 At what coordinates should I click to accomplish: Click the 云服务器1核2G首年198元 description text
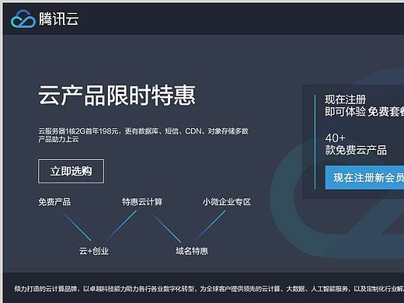point(143,135)
